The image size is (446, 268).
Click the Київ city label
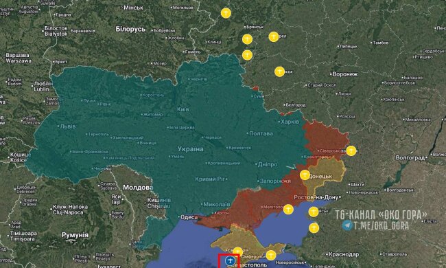183,109
